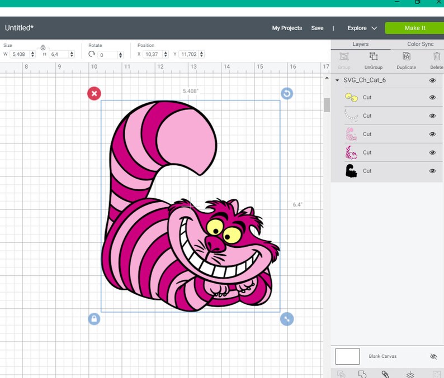This screenshot has height=378, width=444.
Task: Select the yellow eyes Cut layer thumbnail
Action: pos(351,97)
